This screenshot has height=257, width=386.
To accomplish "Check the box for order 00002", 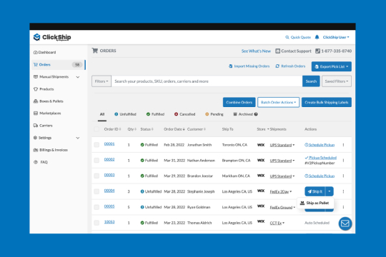I will click(96, 161).
